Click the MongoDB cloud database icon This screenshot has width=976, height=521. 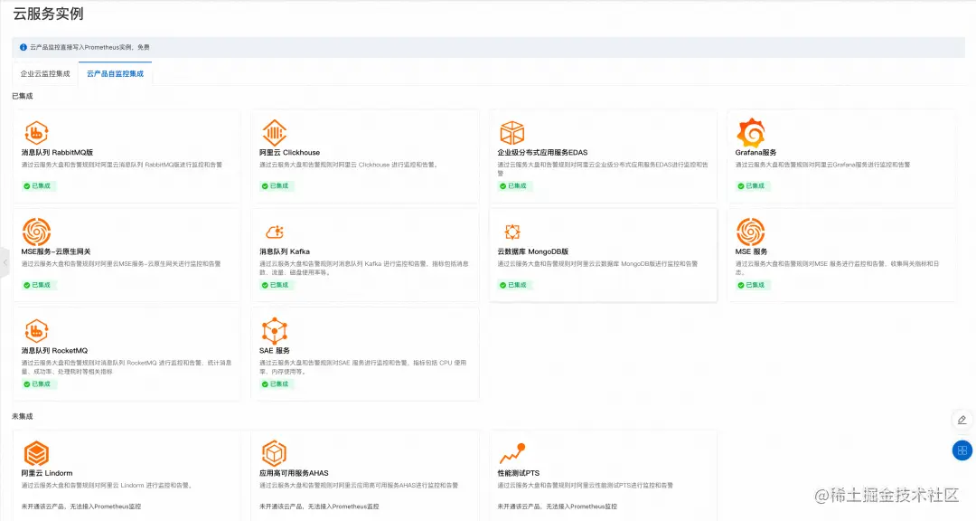coord(512,232)
